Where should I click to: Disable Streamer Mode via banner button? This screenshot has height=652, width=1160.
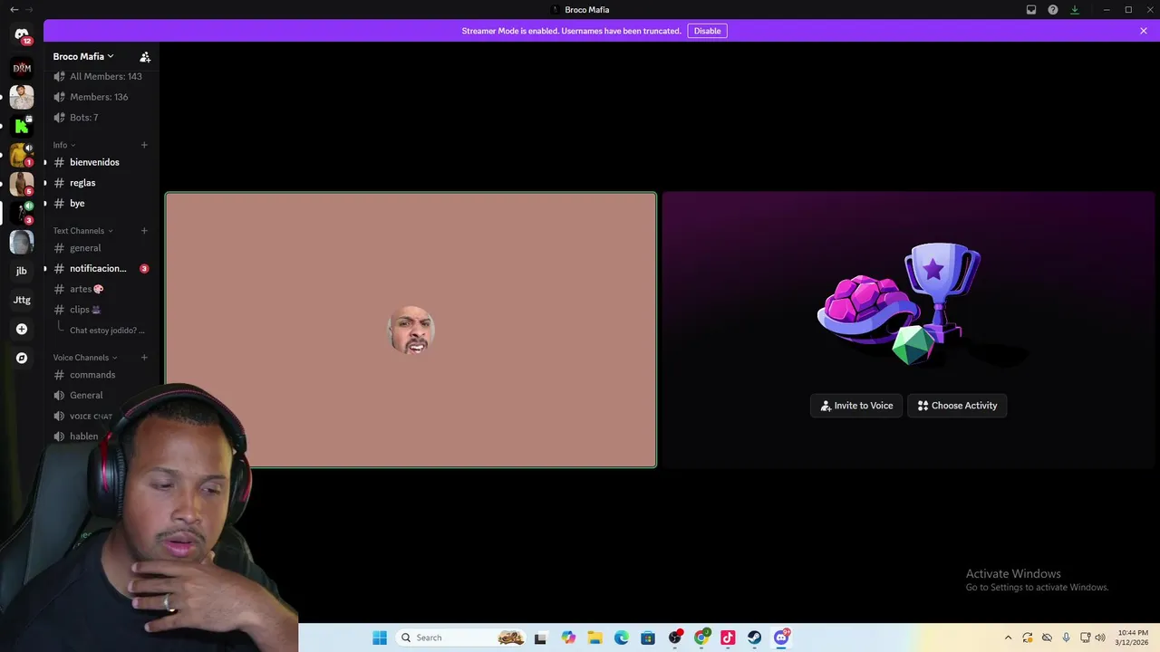(x=707, y=31)
